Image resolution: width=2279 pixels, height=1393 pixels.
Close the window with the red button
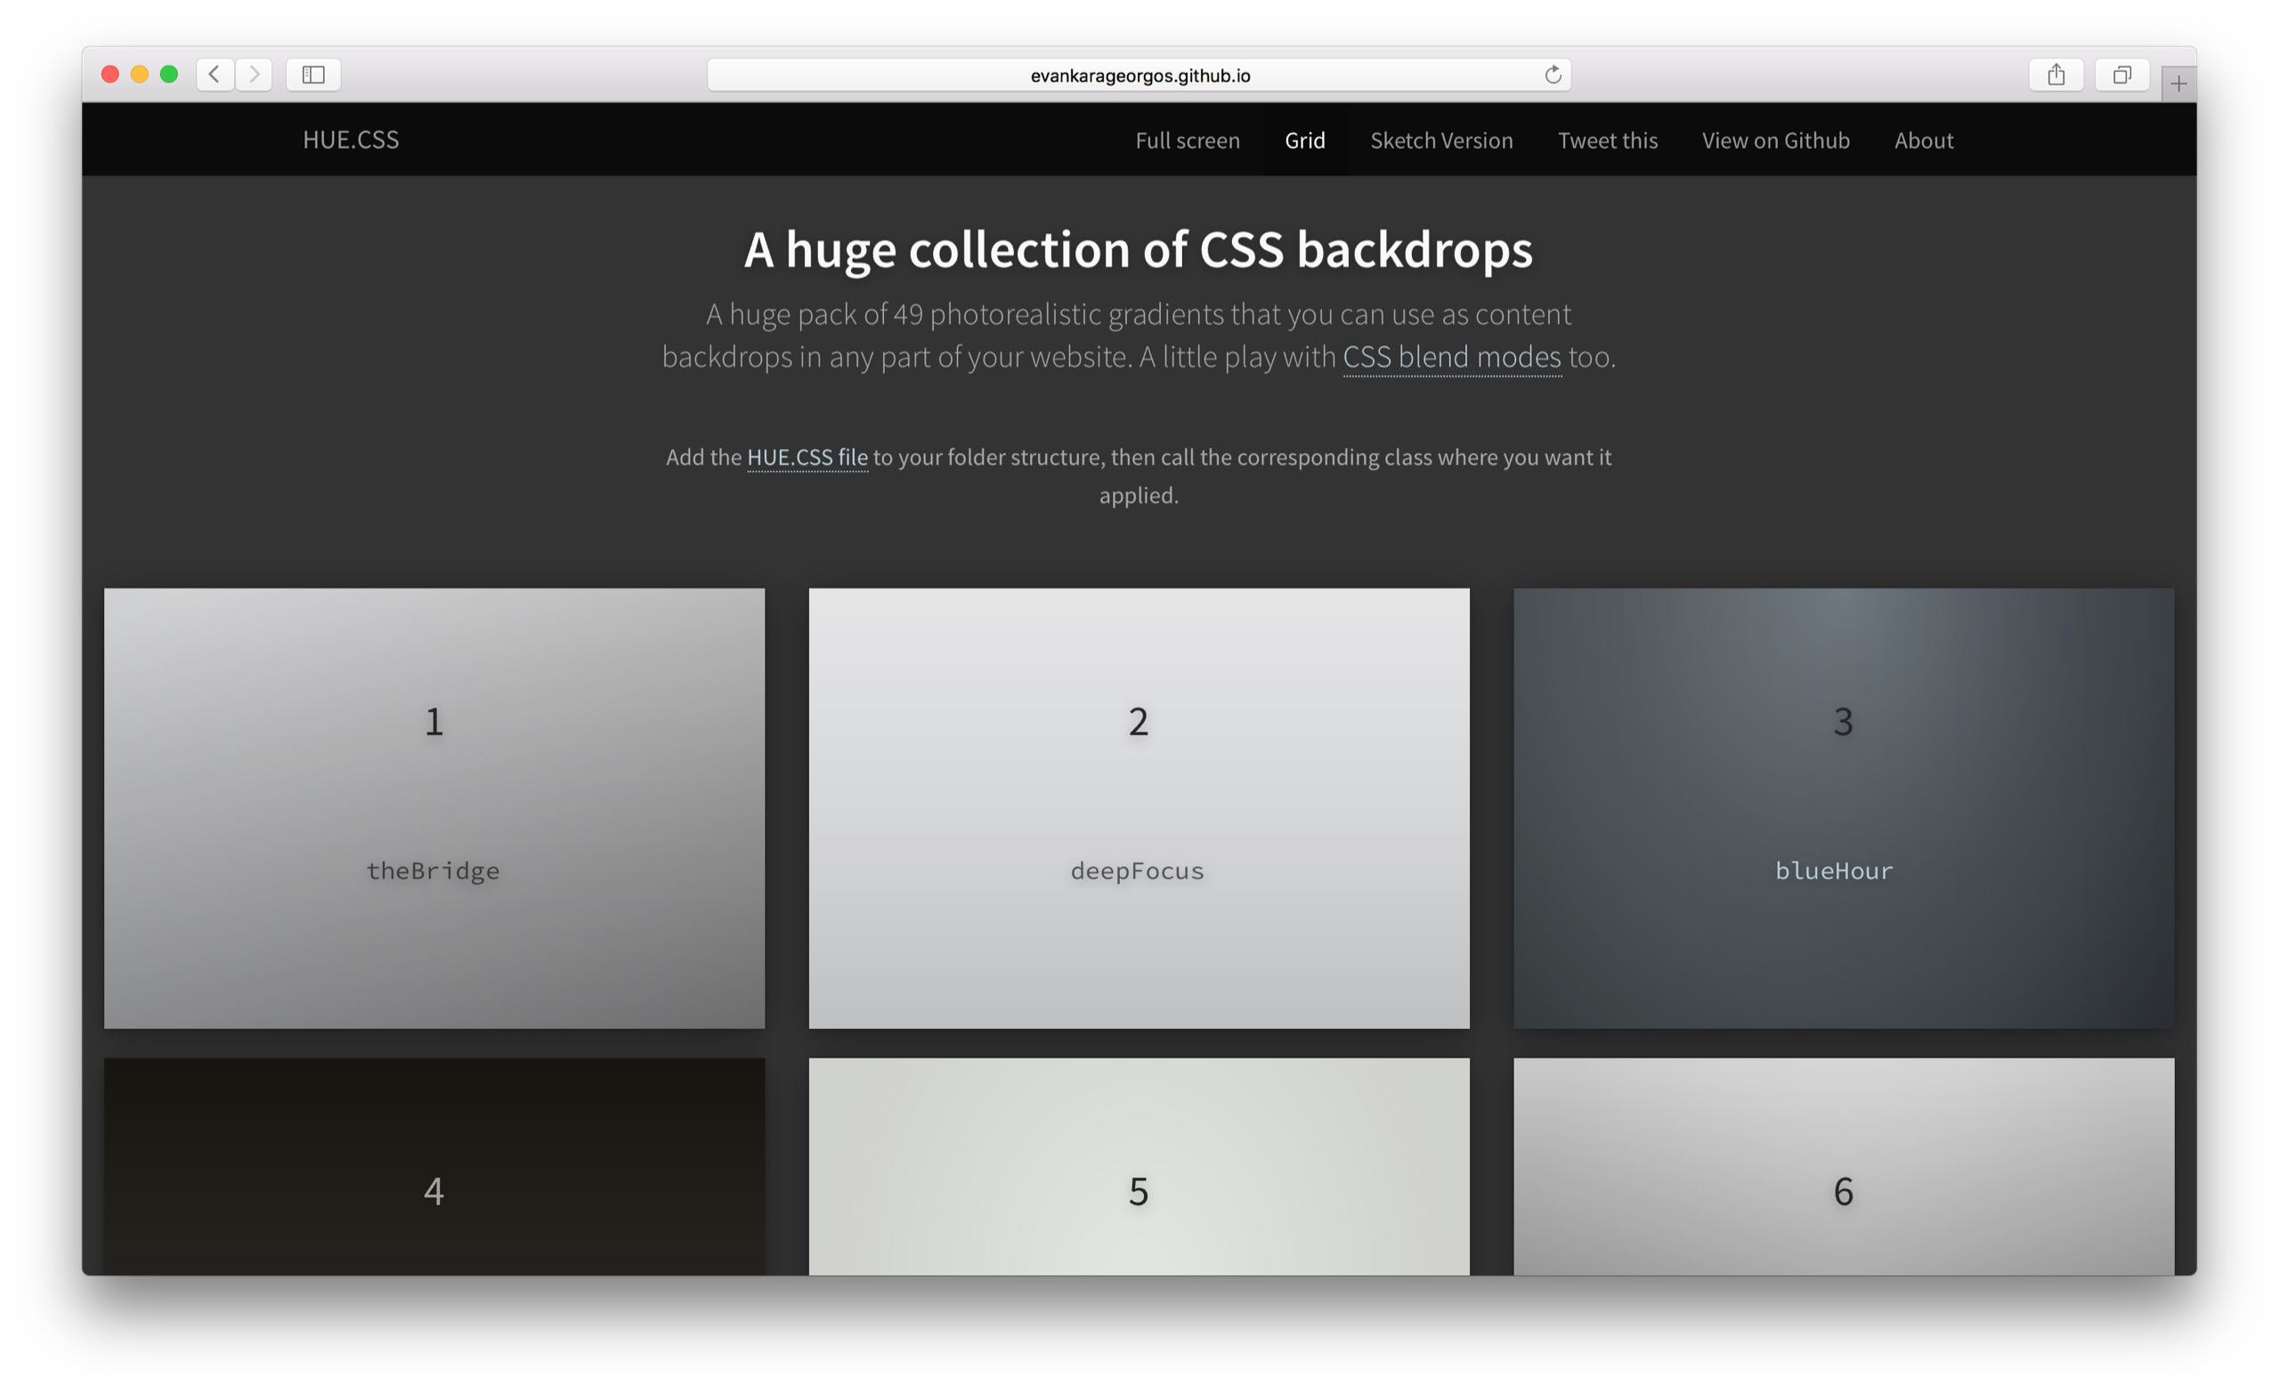[x=110, y=74]
